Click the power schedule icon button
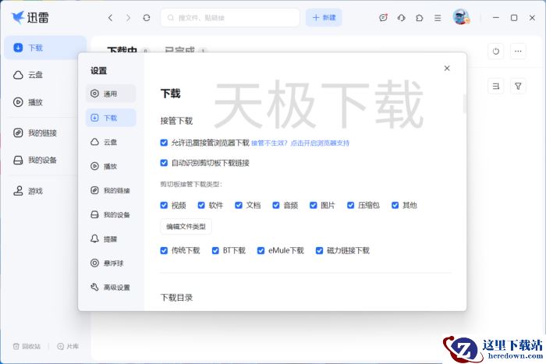Viewport: 546px width, 364px height. coord(496,51)
